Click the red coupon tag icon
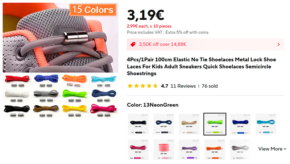 133,44
